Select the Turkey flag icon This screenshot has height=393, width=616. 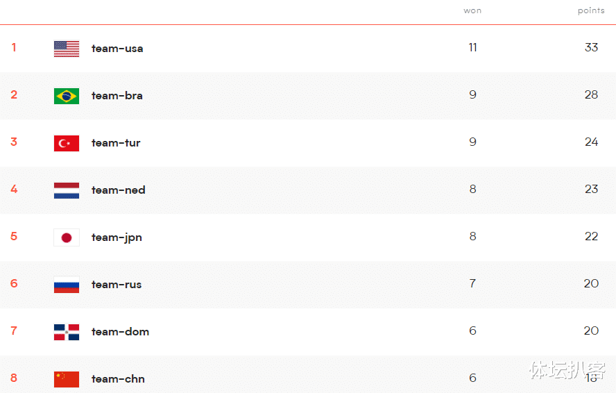67,143
